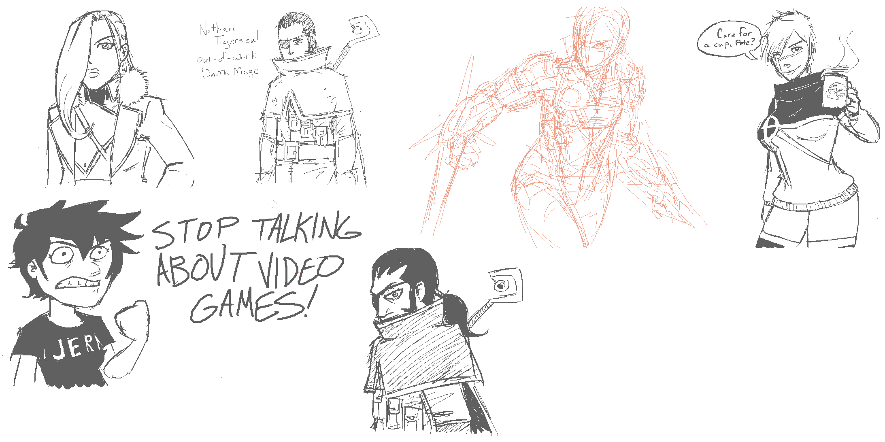
Task: Click the long-haired woman's visible eye
Action: [x=106, y=45]
